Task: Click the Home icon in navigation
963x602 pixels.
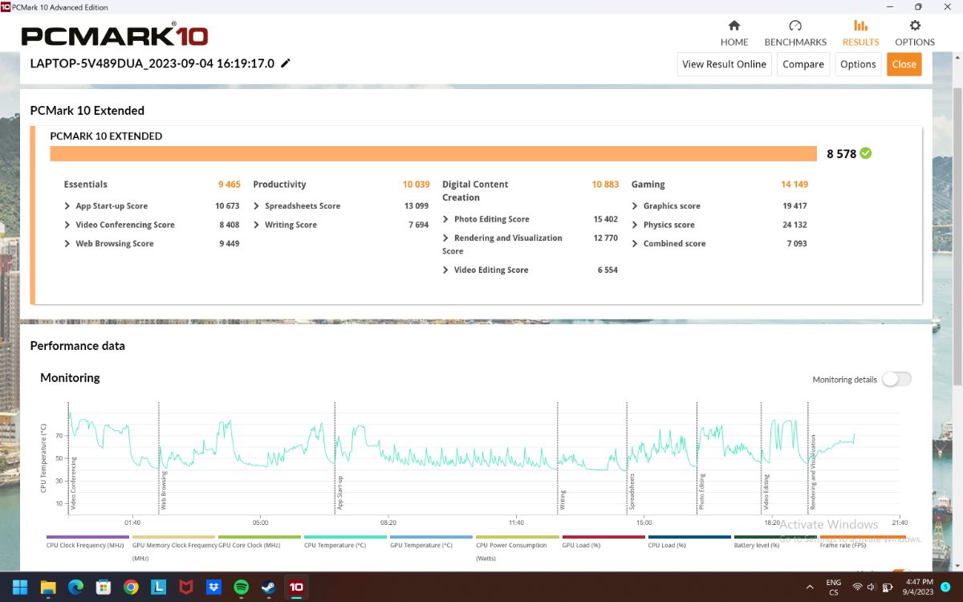Action: (x=733, y=26)
